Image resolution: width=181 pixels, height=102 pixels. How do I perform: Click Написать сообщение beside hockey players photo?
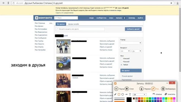coord(107,41)
